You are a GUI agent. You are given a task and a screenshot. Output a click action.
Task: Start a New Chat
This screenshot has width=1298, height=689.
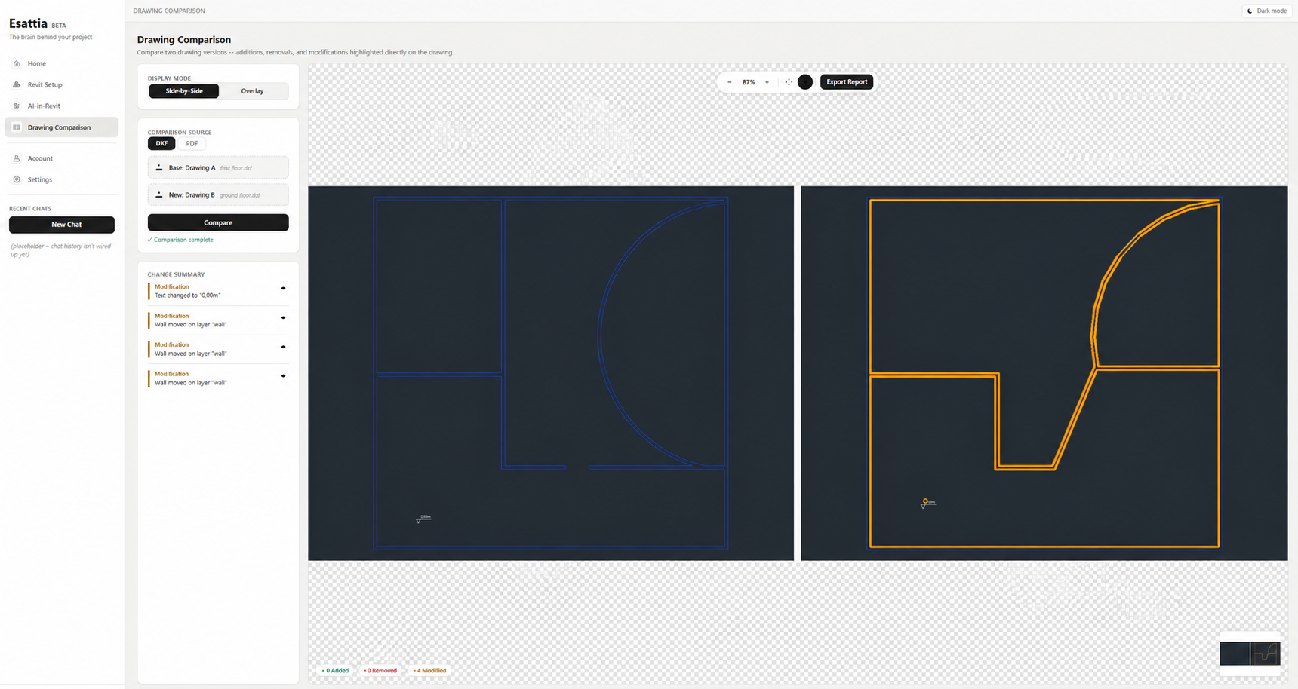(x=62, y=225)
